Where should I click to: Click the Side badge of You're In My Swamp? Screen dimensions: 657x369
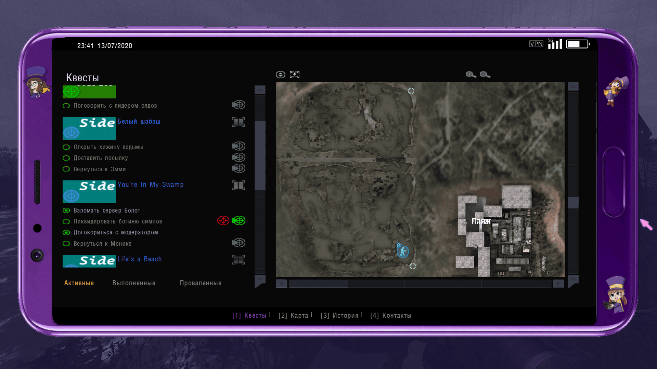click(89, 192)
